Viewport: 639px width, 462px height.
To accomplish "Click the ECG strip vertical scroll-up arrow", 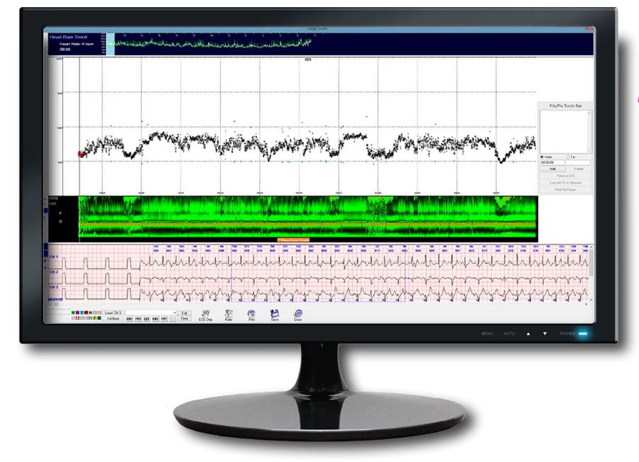I will pyautogui.click(x=591, y=247).
